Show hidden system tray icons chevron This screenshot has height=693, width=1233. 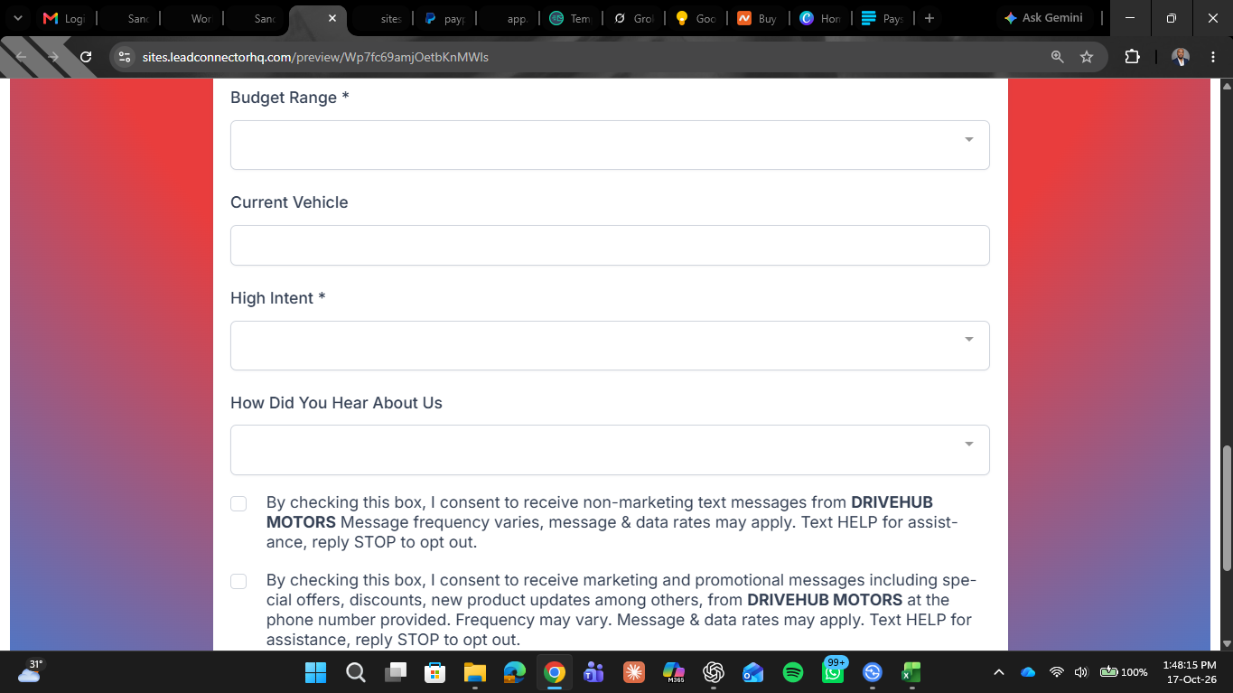[x=998, y=672]
